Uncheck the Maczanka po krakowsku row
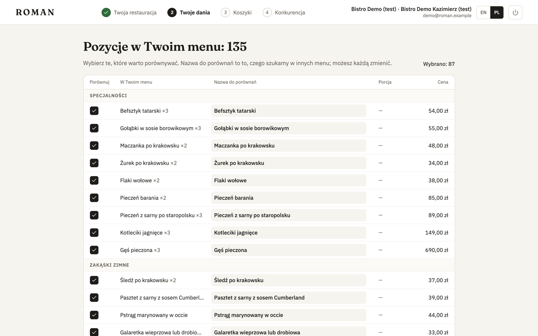This screenshot has height=336, width=538. pos(94,146)
